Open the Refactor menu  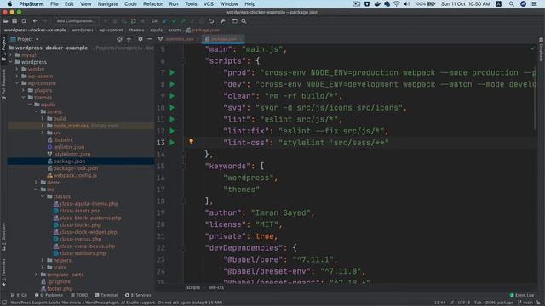click(x=152, y=3)
